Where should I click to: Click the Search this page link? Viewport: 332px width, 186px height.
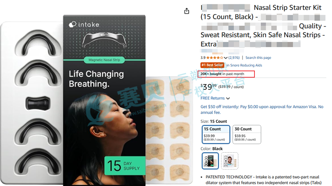pos(258,58)
